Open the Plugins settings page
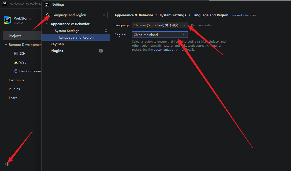 57,51
